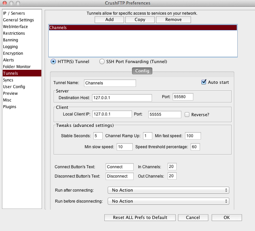Viewport: 255px width, 231px height.
Task: Click the Add tunnel button
Action: (109, 20)
